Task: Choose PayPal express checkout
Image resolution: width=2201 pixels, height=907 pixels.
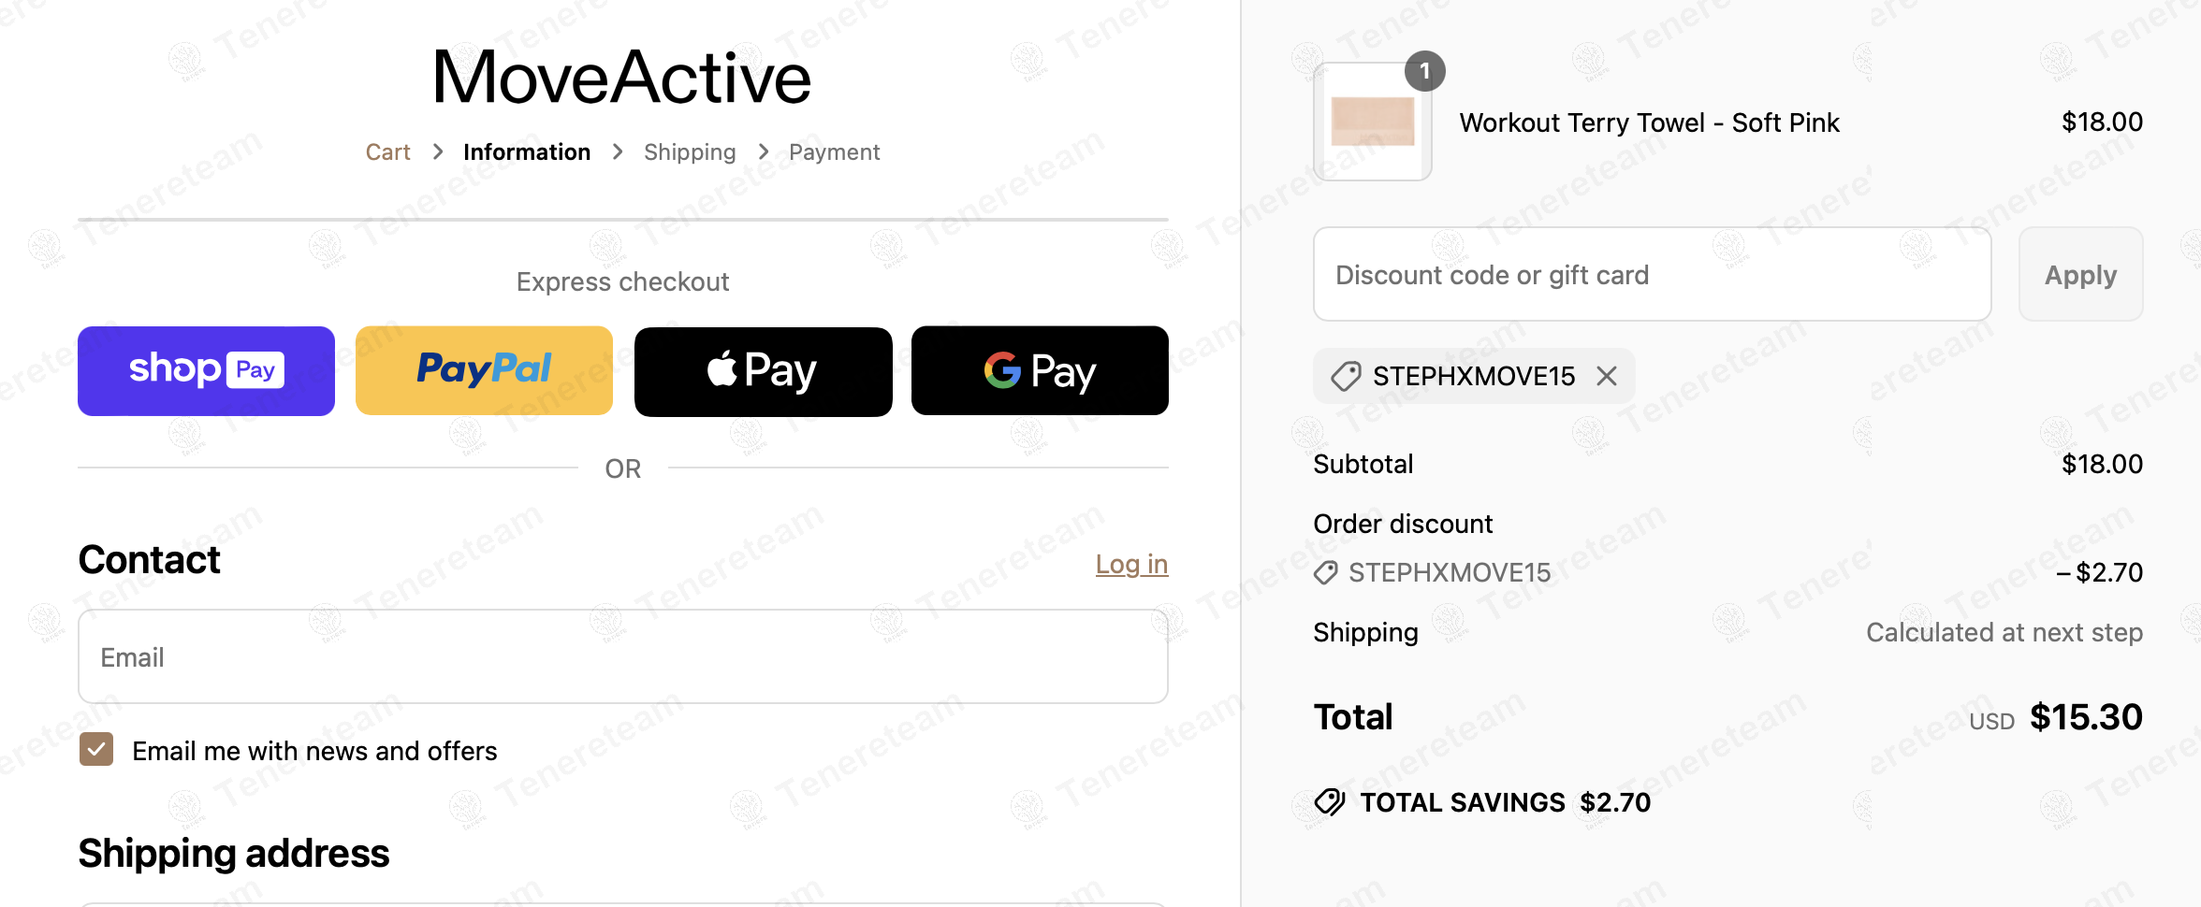Action: pos(484,371)
